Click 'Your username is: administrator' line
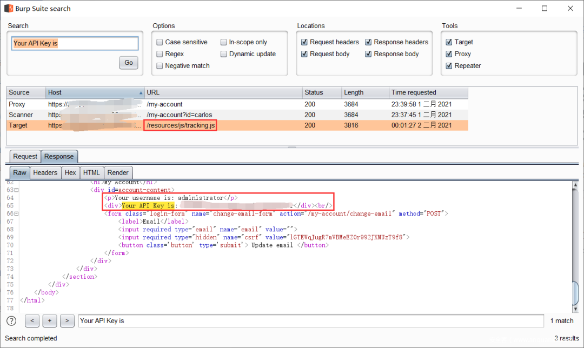This screenshot has width=584, height=348. [x=171, y=198]
